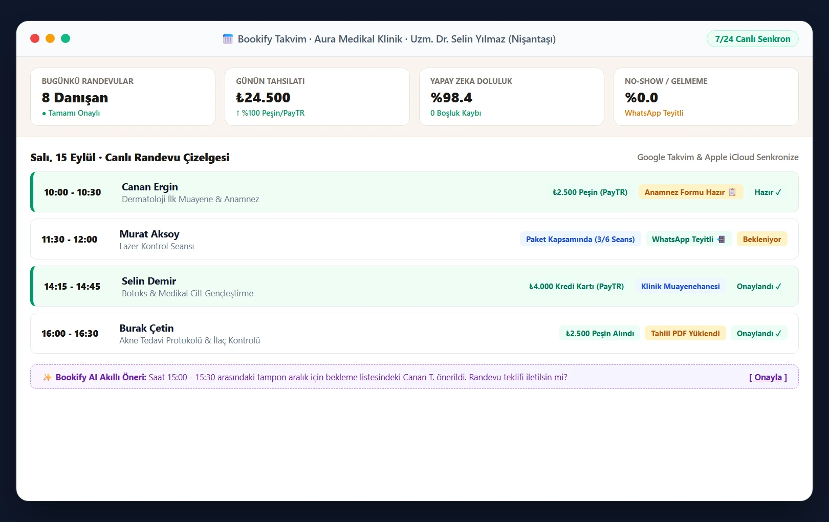Click the 11:30 - 12:00 time slot
This screenshot has width=829, height=522.
(70, 240)
